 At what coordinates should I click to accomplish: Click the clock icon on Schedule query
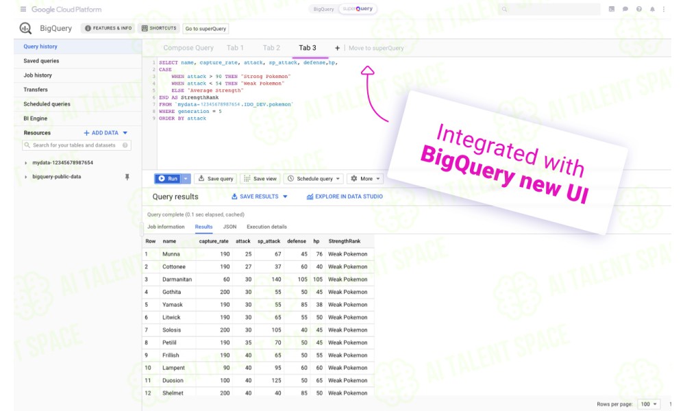[290, 179]
